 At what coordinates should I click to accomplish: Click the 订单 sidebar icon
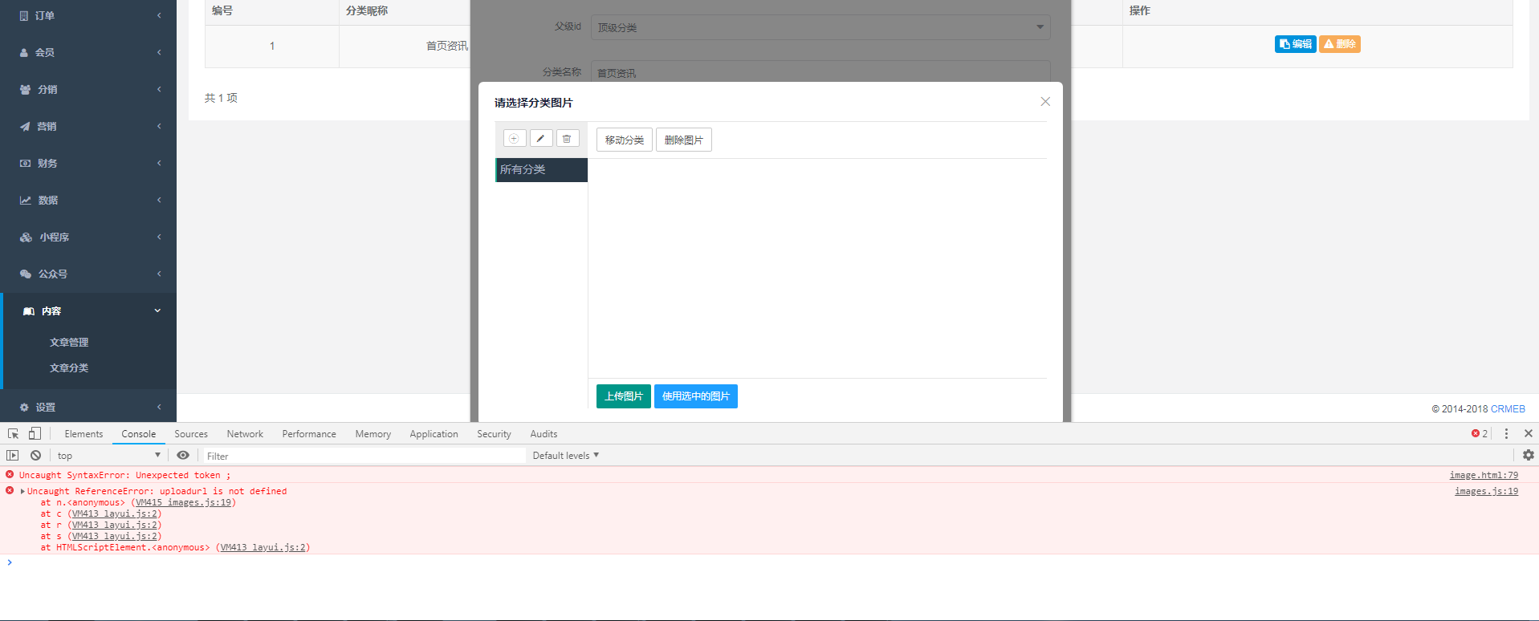tap(24, 15)
